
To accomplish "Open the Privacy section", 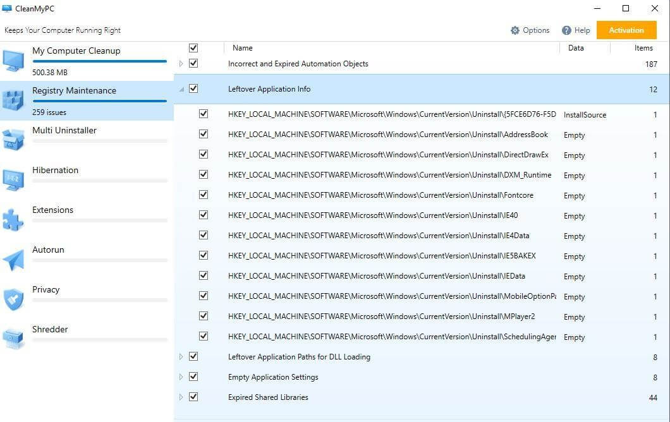I will 87,299.
